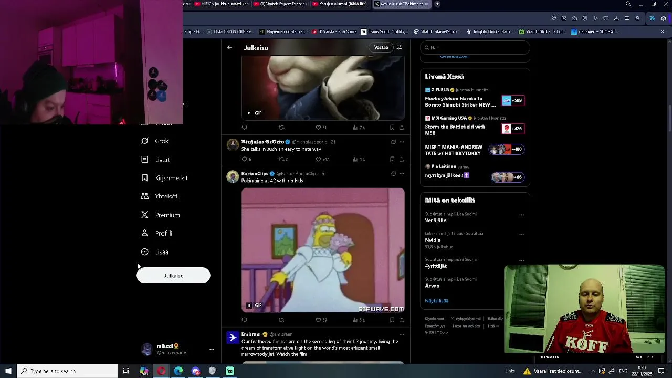Open more options on BartonClips reply
The width and height of the screenshot is (672, 378).
click(402, 173)
